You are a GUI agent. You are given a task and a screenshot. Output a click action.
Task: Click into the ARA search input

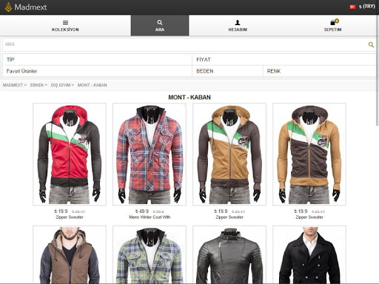pos(185,44)
